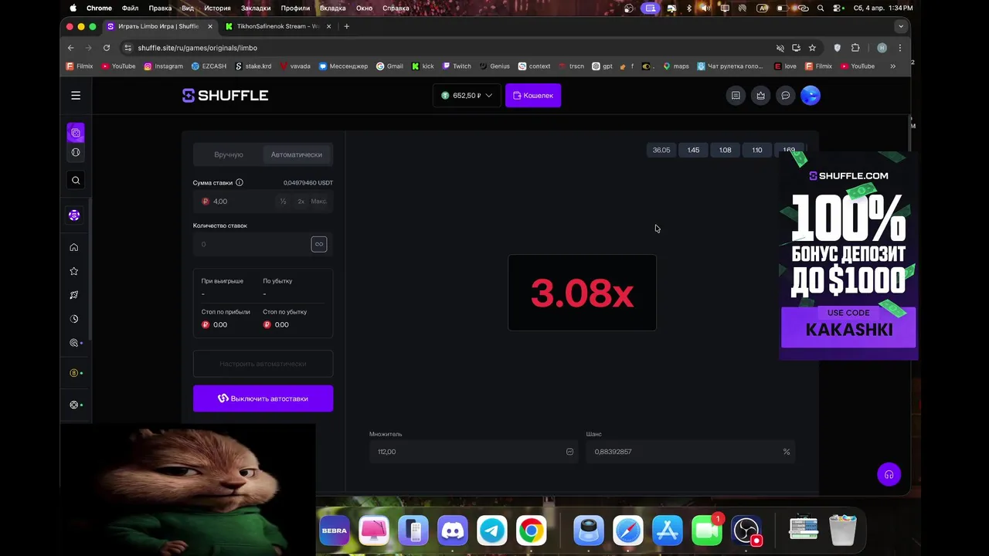Screen dimensions: 989x556
Task: Go to the home sidebar icon
Action: [x=74, y=247]
